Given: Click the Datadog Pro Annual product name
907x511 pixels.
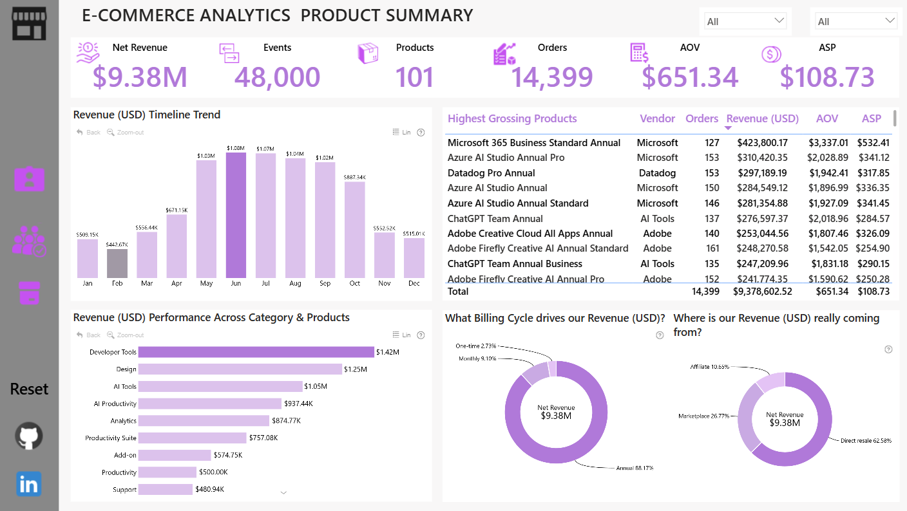Looking at the screenshot, I should pyautogui.click(x=492, y=173).
